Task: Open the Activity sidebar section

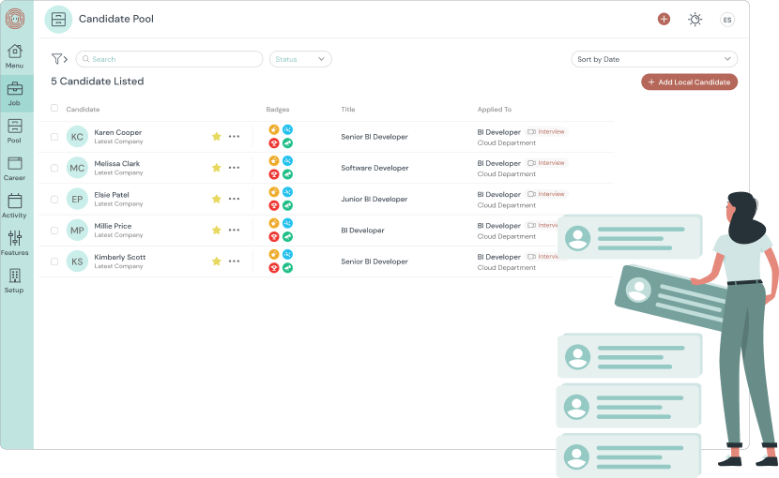Action: coord(15,206)
